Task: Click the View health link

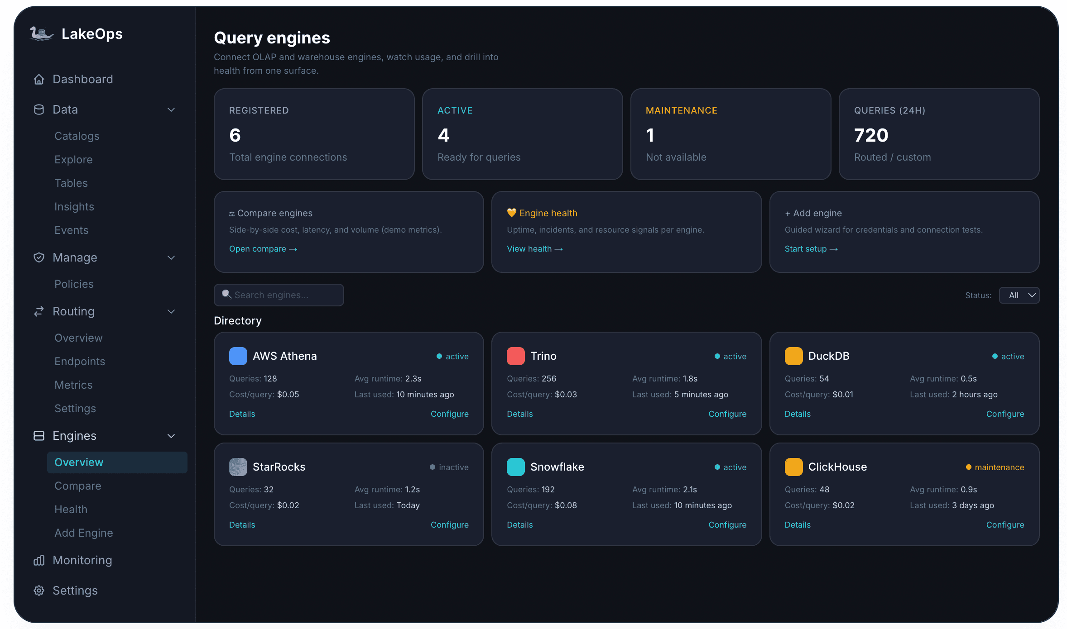Action: 534,249
